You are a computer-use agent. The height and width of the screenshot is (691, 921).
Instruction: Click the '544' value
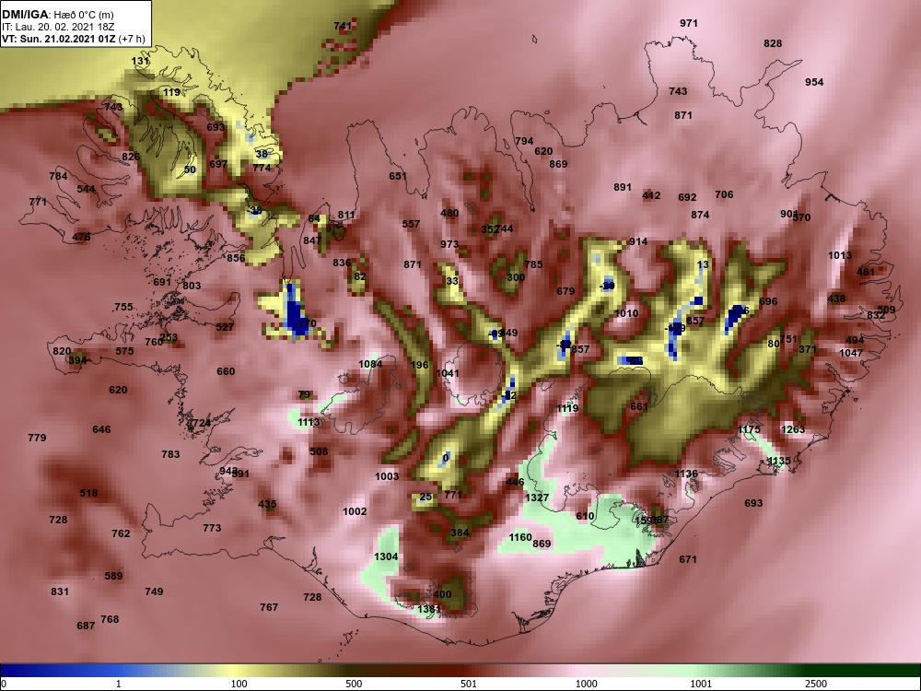(x=86, y=189)
